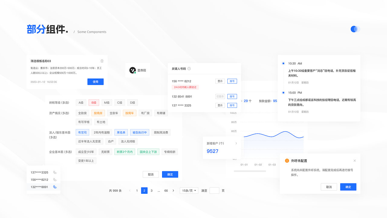
Task: Select the 近半年法人无变更 tag
Action: click(89, 141)
